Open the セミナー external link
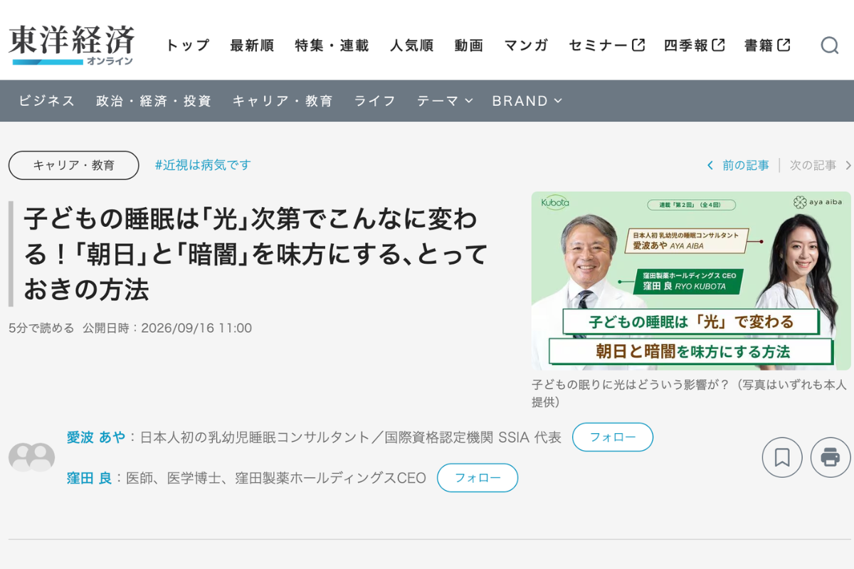Viewport: 854px width, 569px height. pyautogui.click(x=607, y=46)
